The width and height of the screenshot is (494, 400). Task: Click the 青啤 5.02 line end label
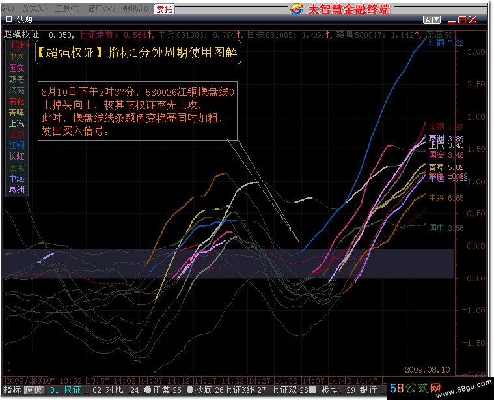click(x=446, y=167)
